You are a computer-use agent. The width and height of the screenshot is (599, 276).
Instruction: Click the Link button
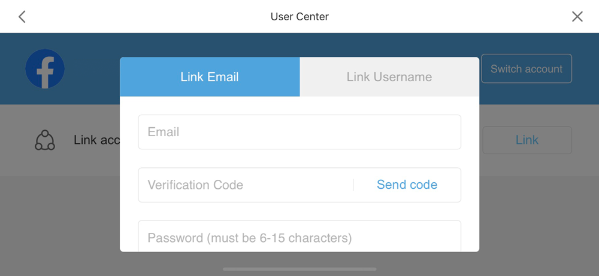click(x=527, y=140)
